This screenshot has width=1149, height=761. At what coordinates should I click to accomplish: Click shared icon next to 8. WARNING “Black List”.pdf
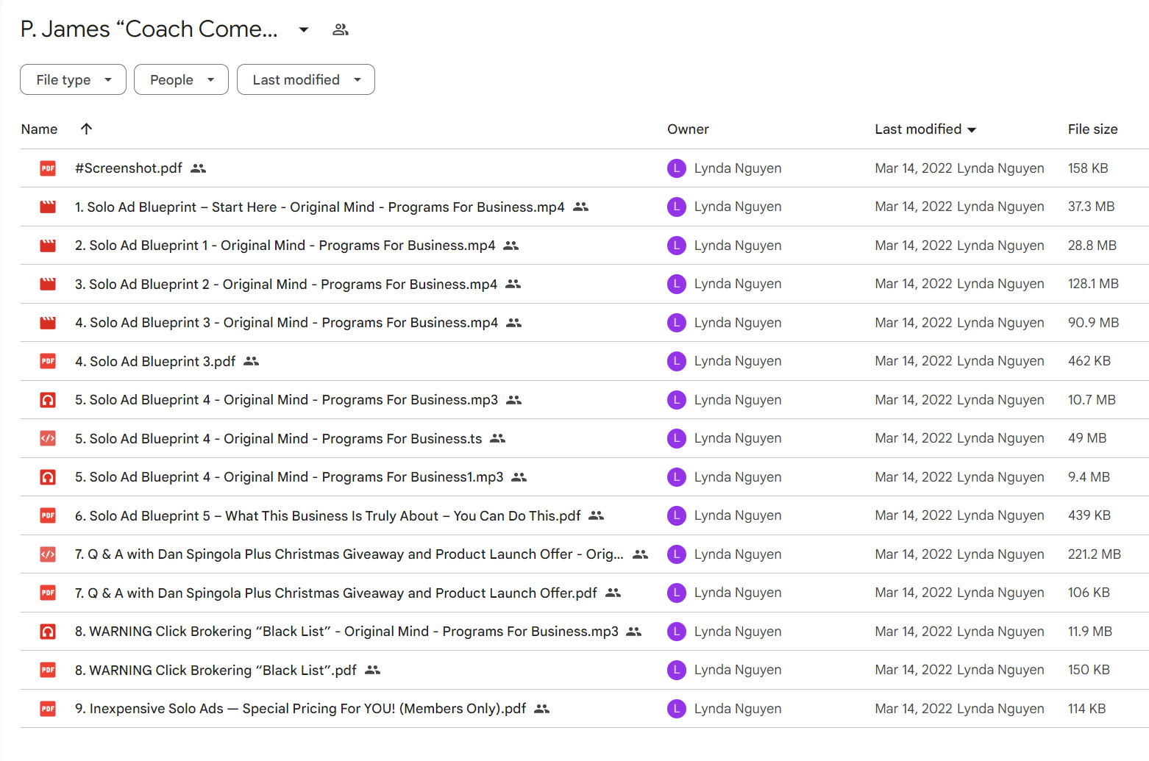pos(372,670)
